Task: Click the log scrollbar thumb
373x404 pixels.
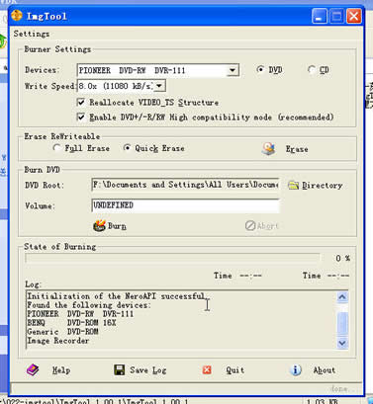Action: pyautogui.click(x=342, y=323)
